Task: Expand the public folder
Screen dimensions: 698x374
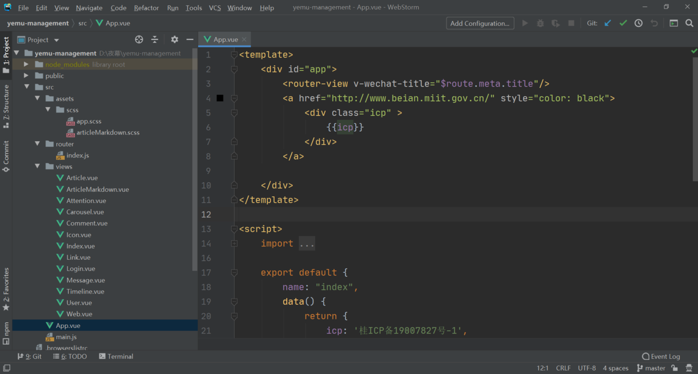Action: point(26,76)
